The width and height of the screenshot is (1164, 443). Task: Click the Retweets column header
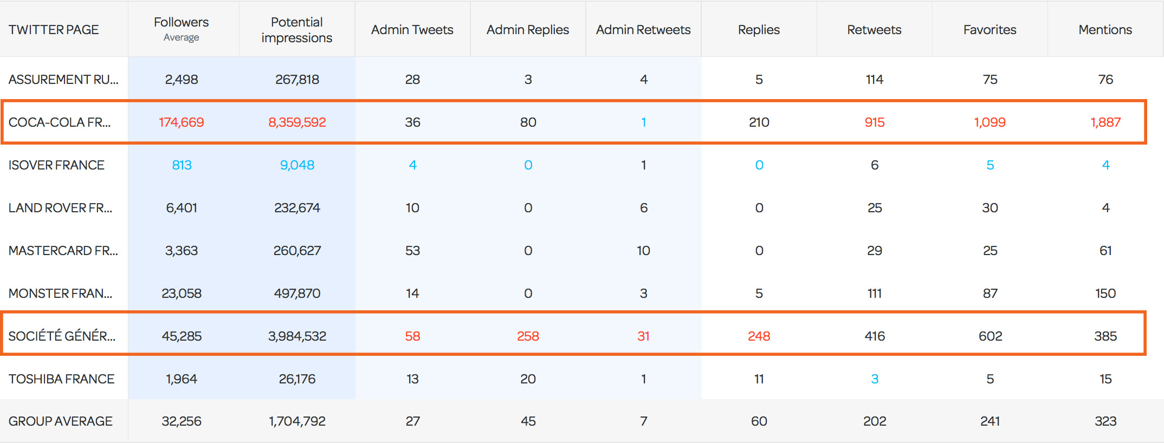(x=874, y=30)
